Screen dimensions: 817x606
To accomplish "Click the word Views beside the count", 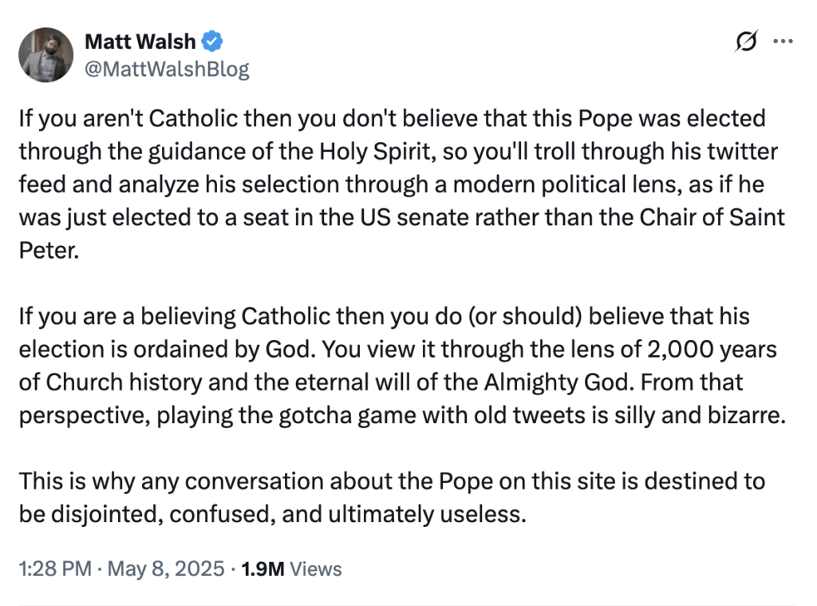I will [x=315, y=569].
